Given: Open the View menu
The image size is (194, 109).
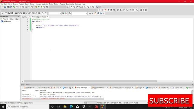Looking at the screenshot, I should (10, 4).
